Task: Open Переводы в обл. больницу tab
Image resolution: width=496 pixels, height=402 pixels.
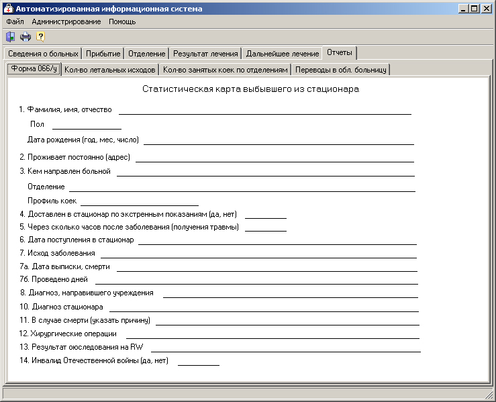Action: [341, 70]
